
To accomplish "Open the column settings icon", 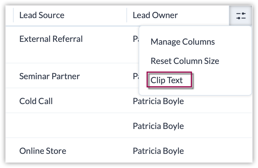I will click(x=240, y=16).
